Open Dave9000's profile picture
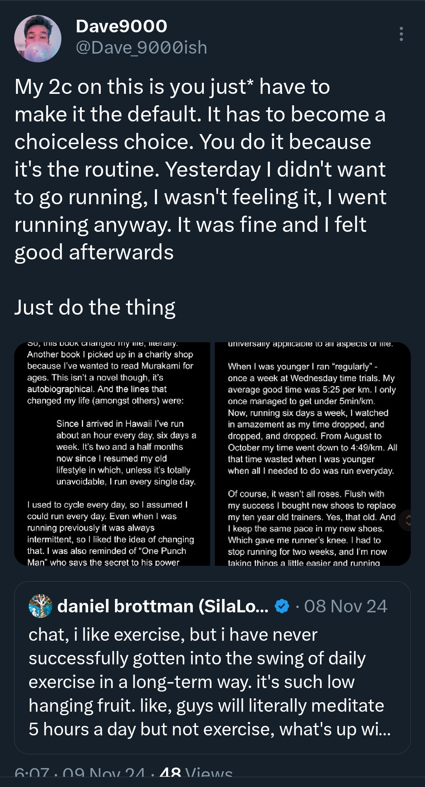The width and height of the screenshot is (425, 787). tap(38, 39)
